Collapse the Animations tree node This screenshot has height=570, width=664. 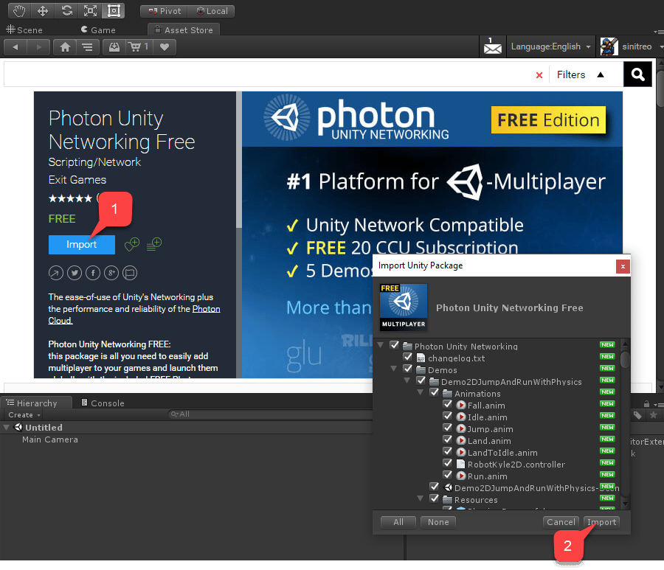421,393
